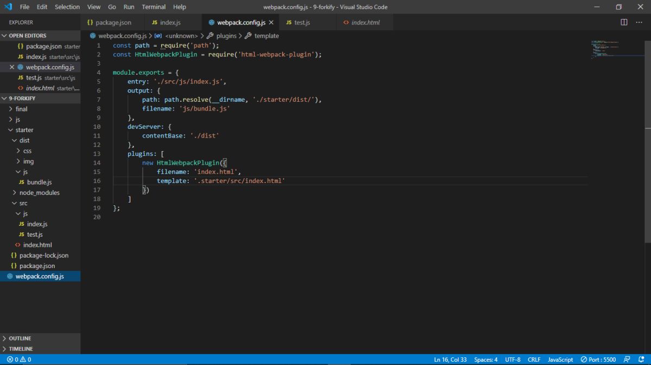
Task: Open the Go menu
Action: click(x=112, y=7)
